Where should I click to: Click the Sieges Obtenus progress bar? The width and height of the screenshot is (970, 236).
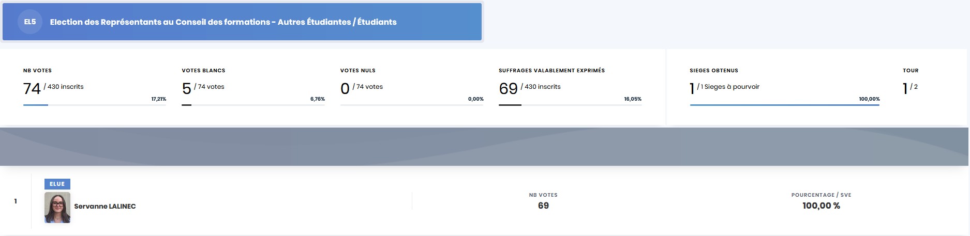[x=784, y=105]
